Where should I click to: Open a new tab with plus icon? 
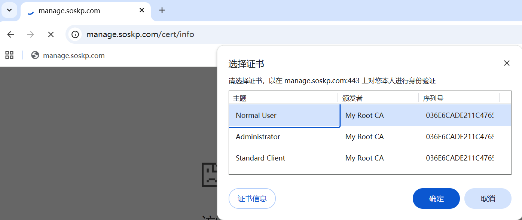162,10
